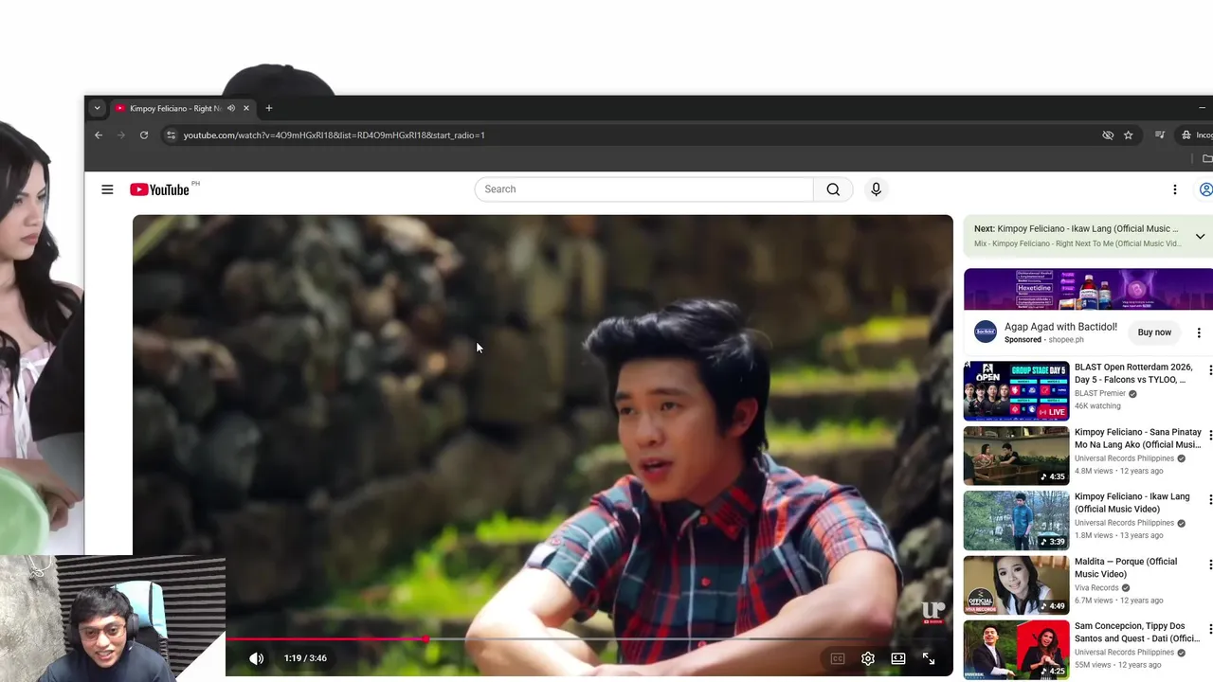Expand the Next Mix playlist panel

pos(1200,236)
